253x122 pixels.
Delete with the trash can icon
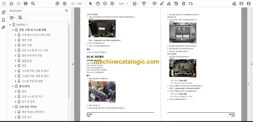pyautogui.click(x=184, y=4)
